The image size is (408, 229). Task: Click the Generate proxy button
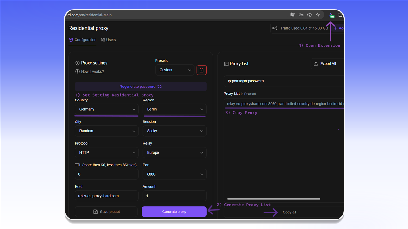pos(174,212)
